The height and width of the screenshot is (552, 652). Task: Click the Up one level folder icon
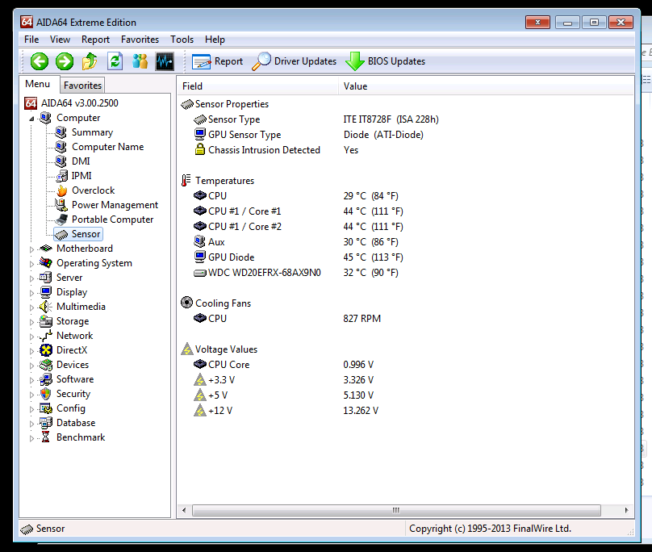90,61
